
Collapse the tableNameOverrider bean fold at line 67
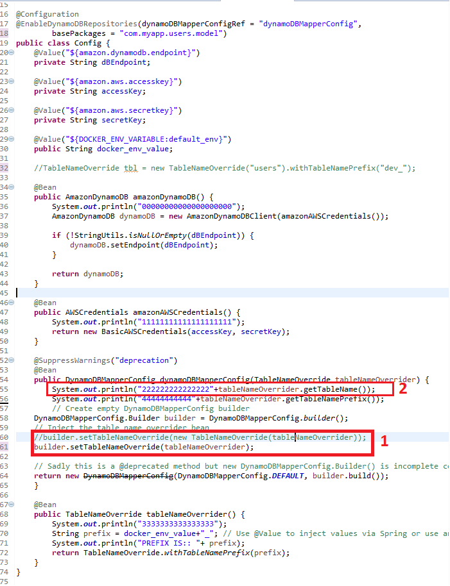tap(12, 505)
